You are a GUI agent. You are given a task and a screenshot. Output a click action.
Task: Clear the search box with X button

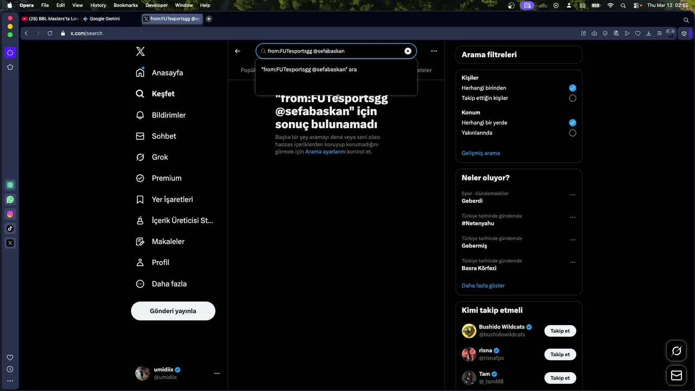(408, 51)
